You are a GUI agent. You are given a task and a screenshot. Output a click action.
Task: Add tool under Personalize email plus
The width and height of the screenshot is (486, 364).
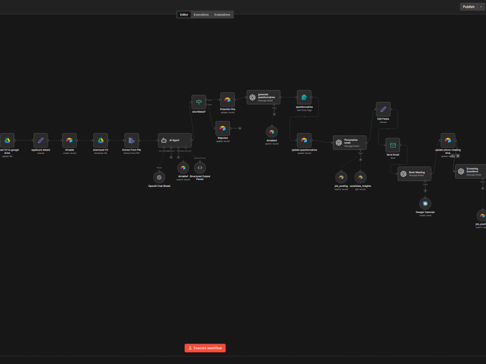click(361, 160)
